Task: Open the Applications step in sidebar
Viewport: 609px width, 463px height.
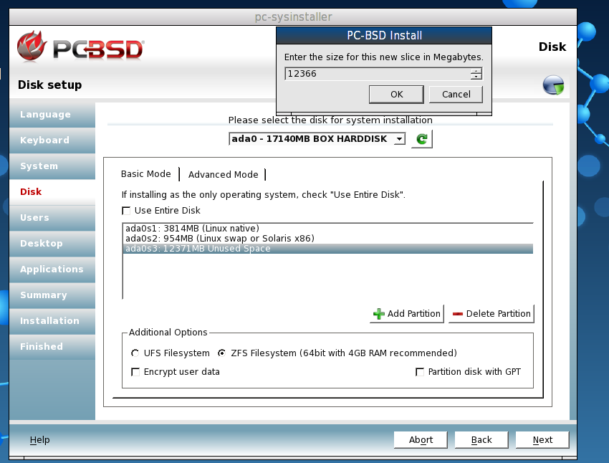Action: coord(52,269)
